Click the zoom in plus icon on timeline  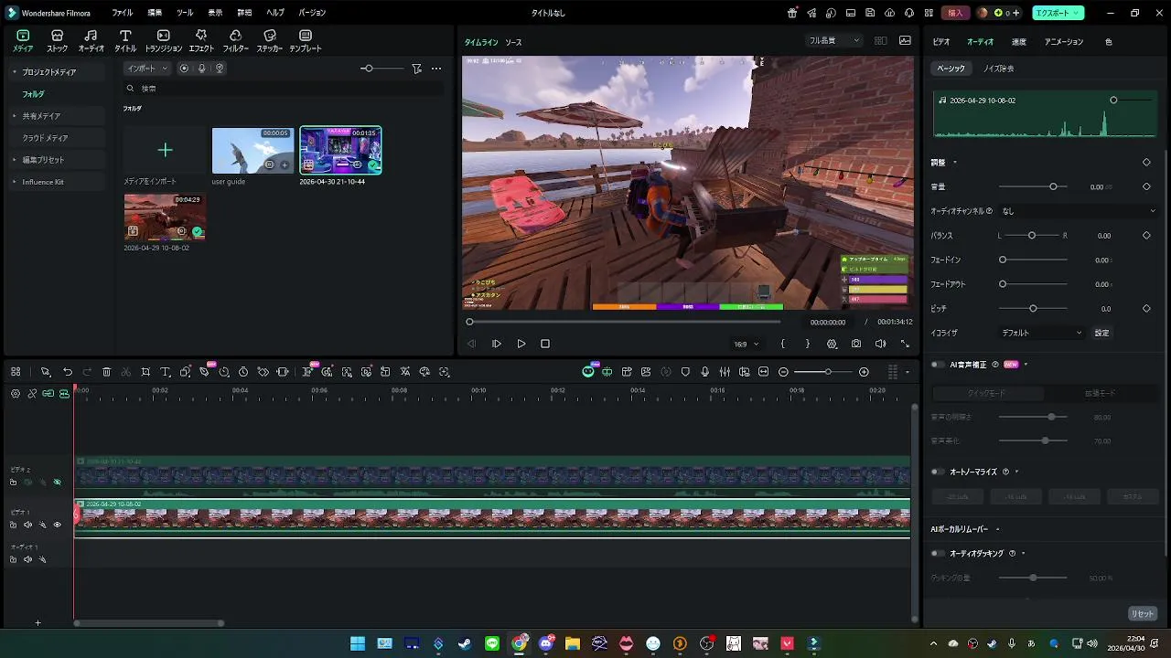coord(864,372)
